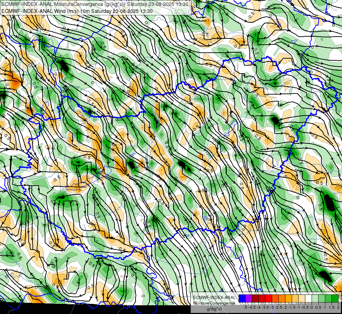Select the pale green swatch between 0 and 0.5

pyautogui.click(x=315, y=299)
